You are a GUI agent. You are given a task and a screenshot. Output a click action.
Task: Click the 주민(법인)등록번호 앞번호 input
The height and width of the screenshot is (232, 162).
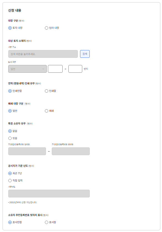27,151
